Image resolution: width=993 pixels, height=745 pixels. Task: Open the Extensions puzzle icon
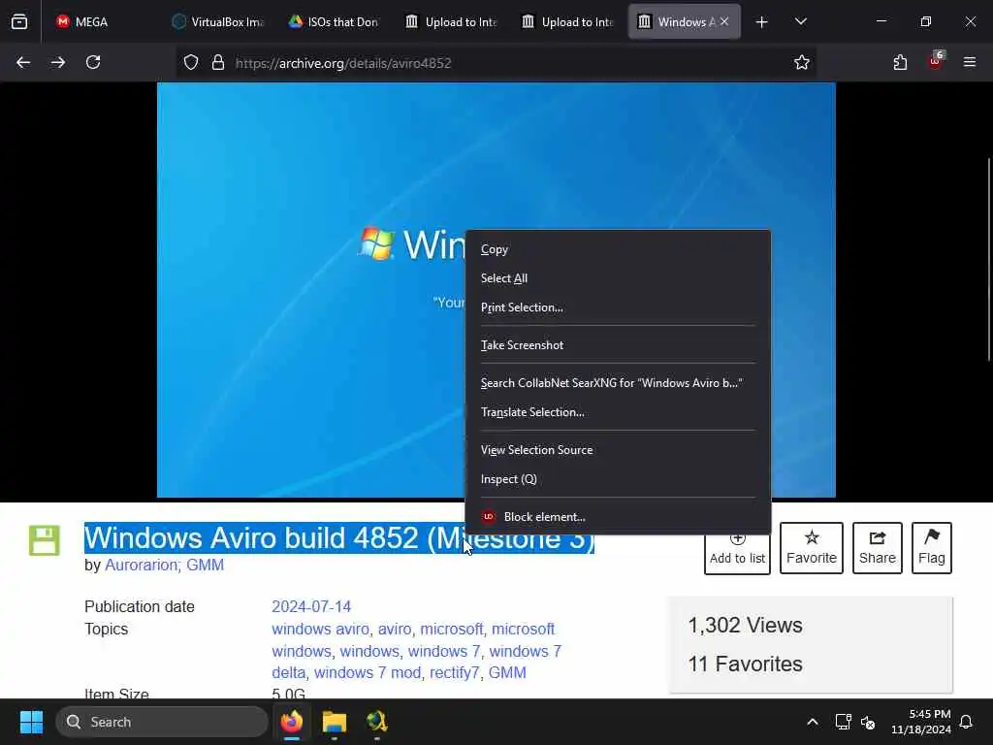pyautogui.click(x=900, y=63)
